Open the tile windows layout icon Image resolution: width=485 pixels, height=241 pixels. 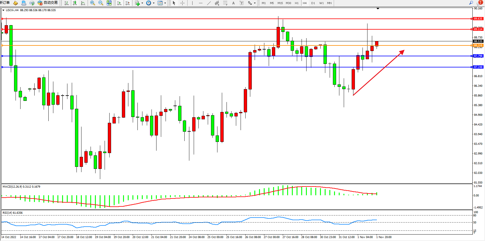click(109, 3)
